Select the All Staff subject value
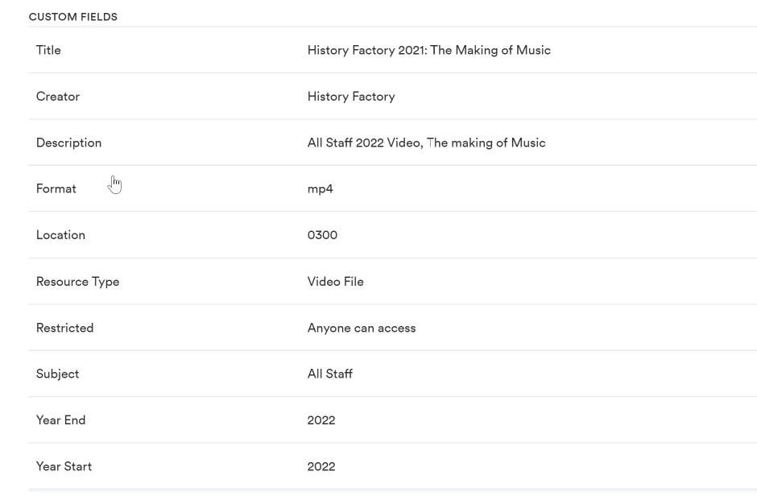757x496 pixels. 329,374
